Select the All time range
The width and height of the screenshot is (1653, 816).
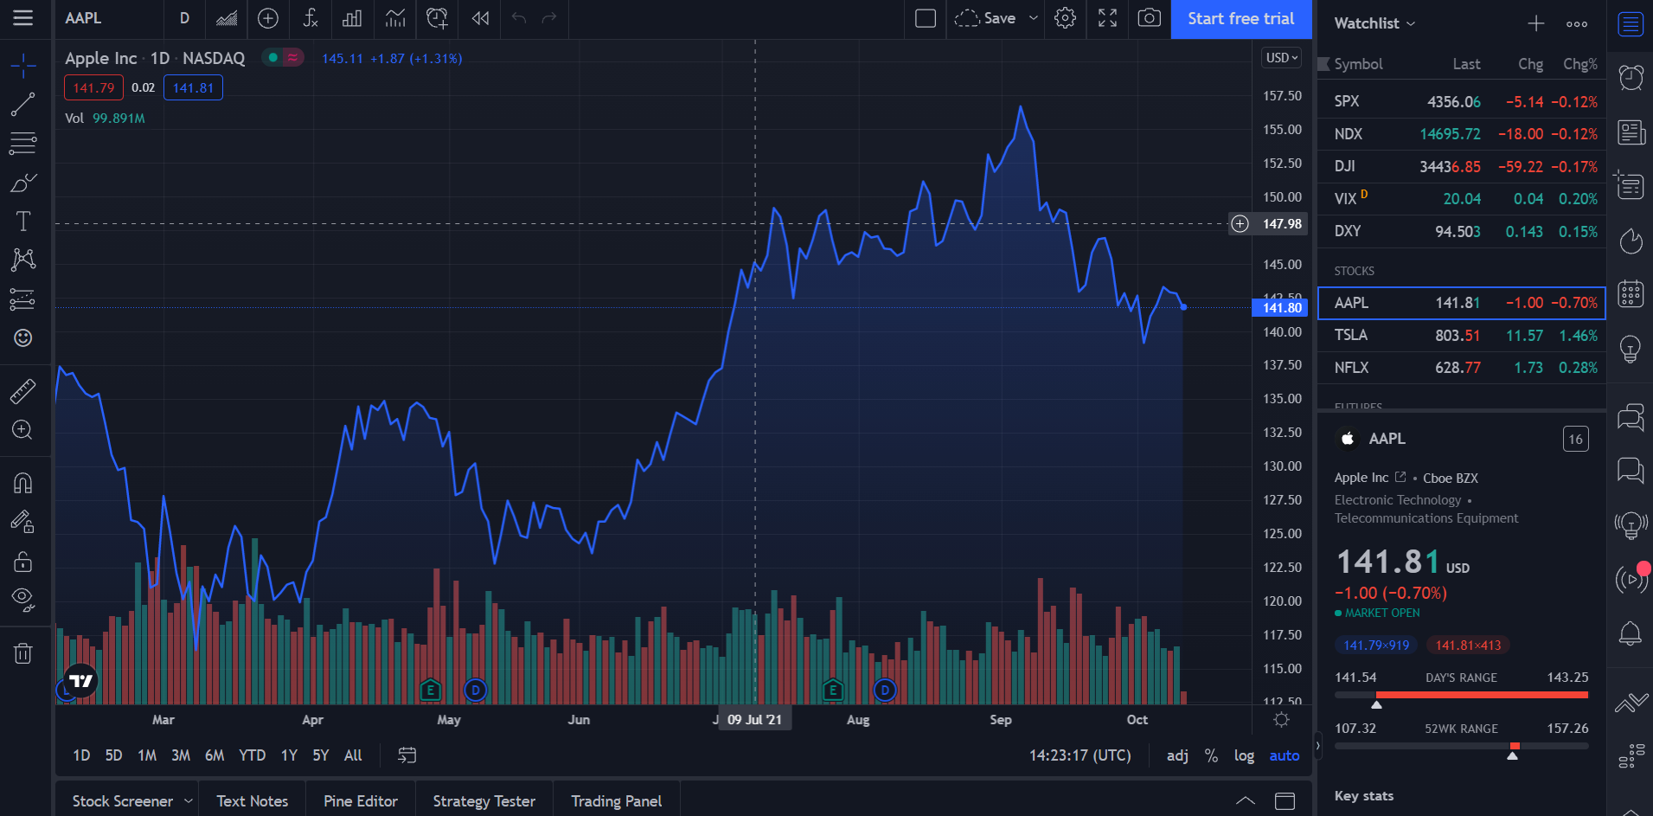click(x=353, y=755)
